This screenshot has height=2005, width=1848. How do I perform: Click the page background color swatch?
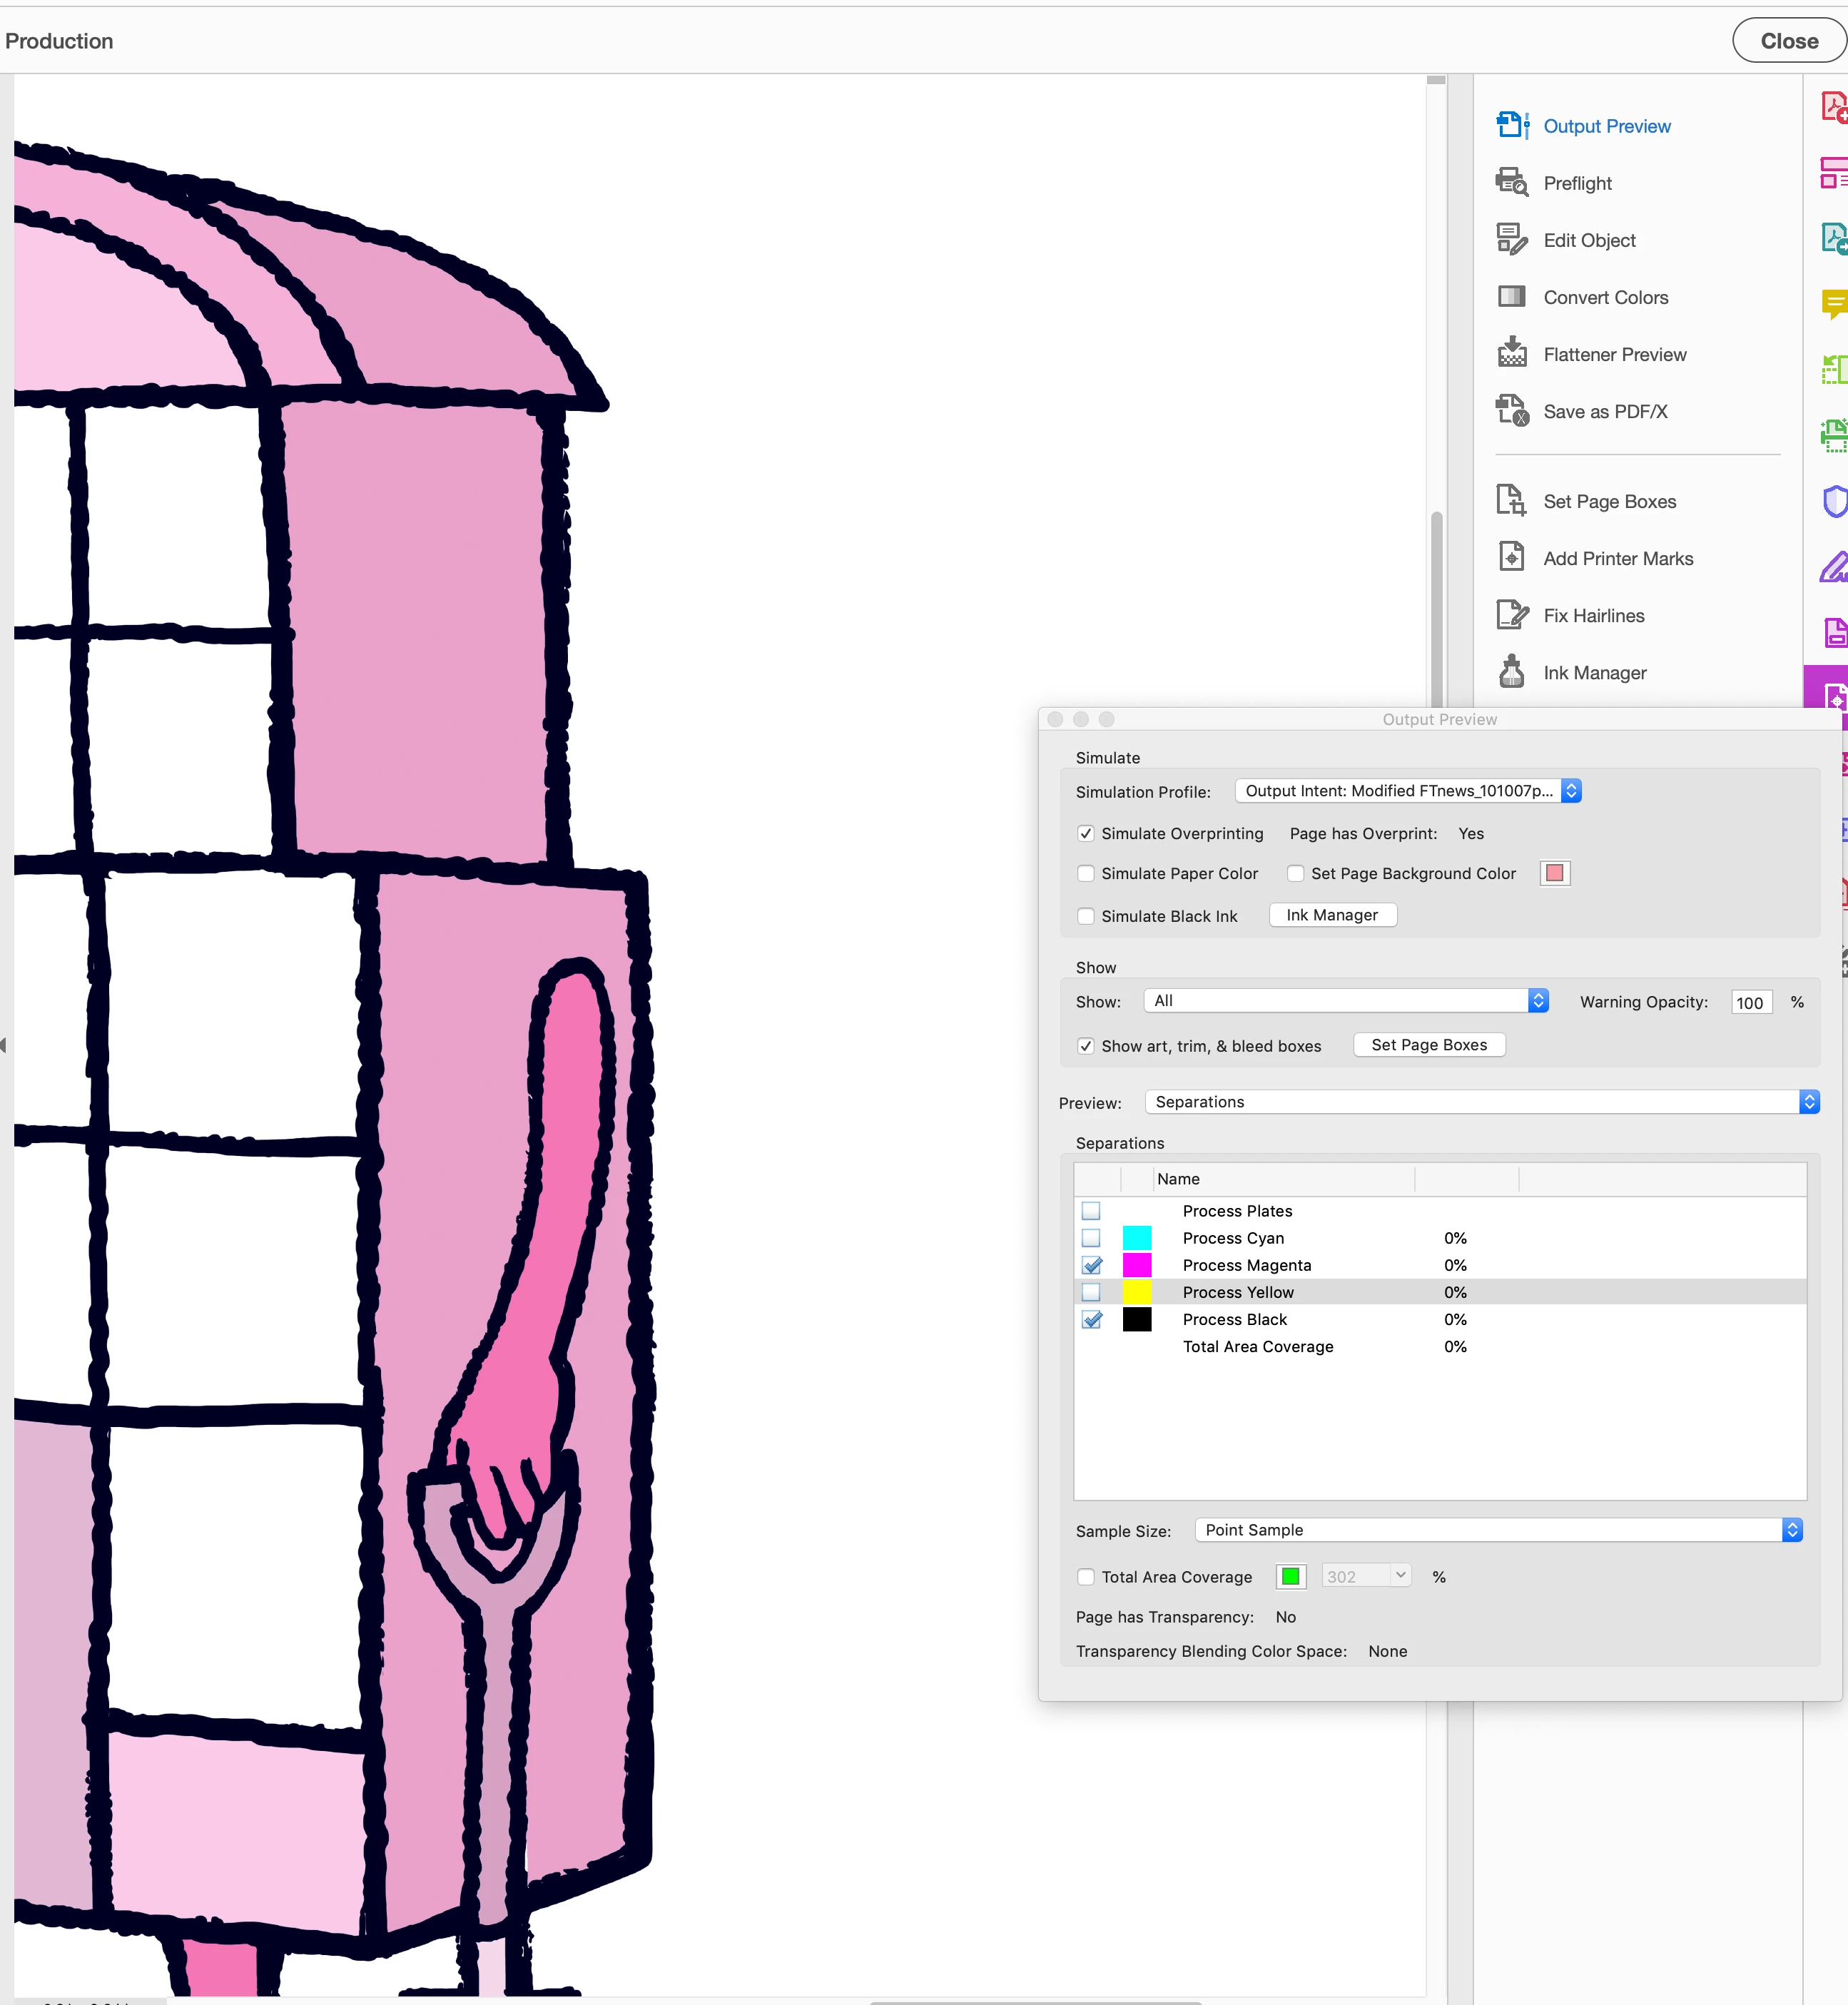coord(1554,873)
